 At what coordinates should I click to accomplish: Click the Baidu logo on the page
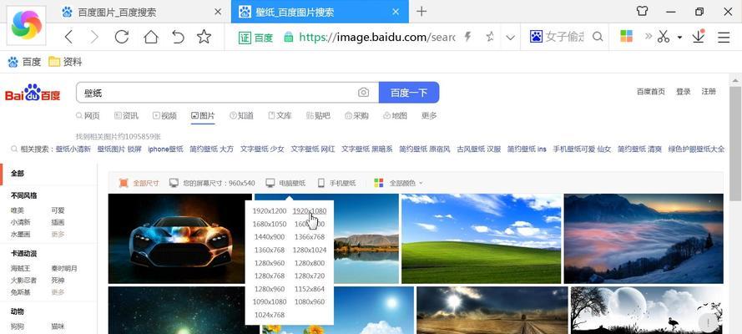(33, 93)
